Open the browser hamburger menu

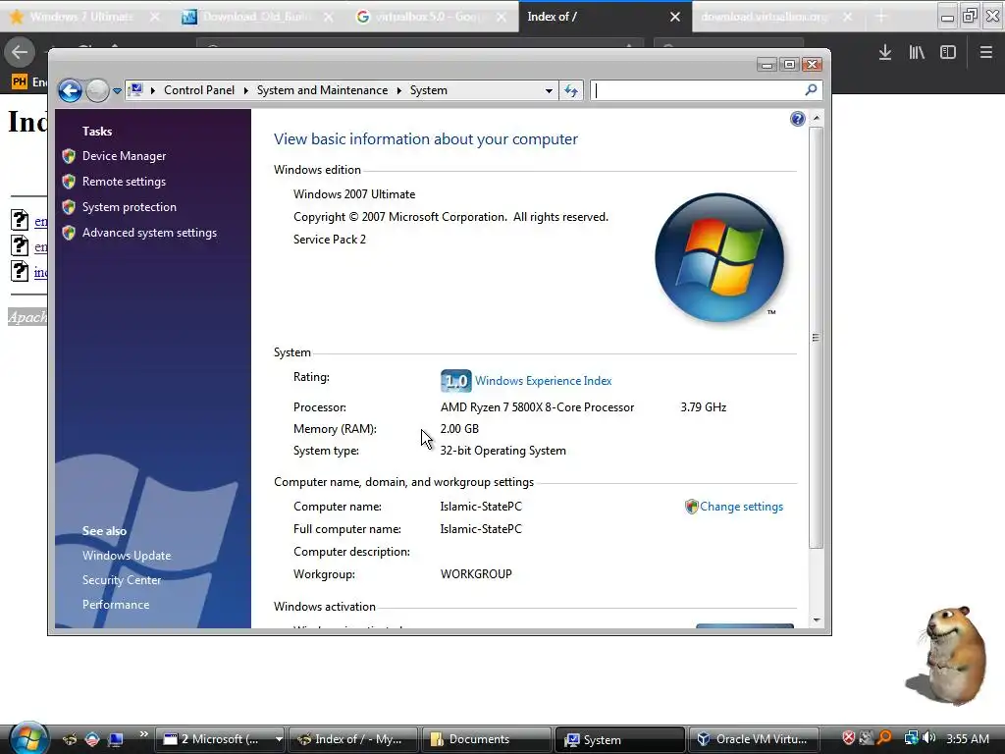pyautogui.click(x=985, y=53)
